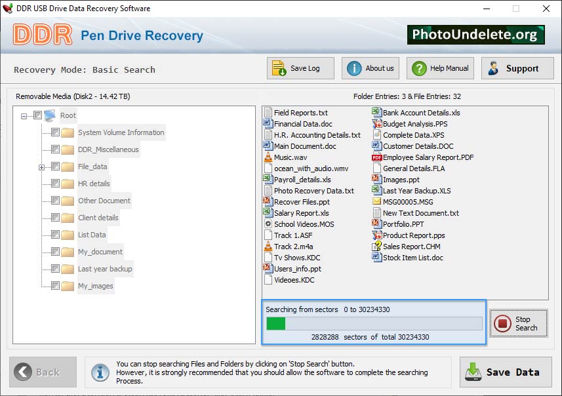
Task: Click the Save Log button
Action: point(300,68)
